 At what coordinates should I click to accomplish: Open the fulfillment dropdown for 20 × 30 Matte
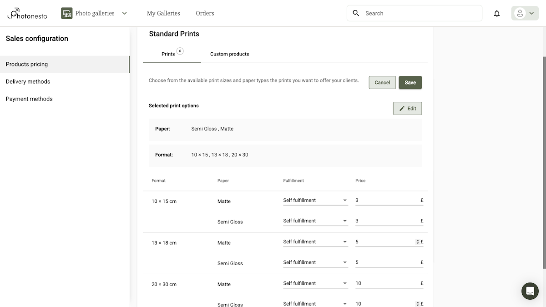click(315, 283)
